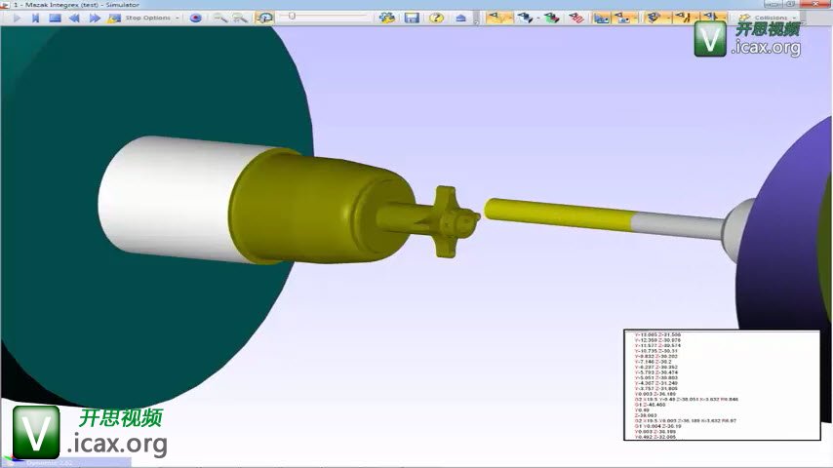Select the first magnifier zoom icon

[219, 19]
